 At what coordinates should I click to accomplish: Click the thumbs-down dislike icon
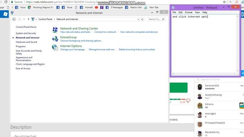[188, 101]
